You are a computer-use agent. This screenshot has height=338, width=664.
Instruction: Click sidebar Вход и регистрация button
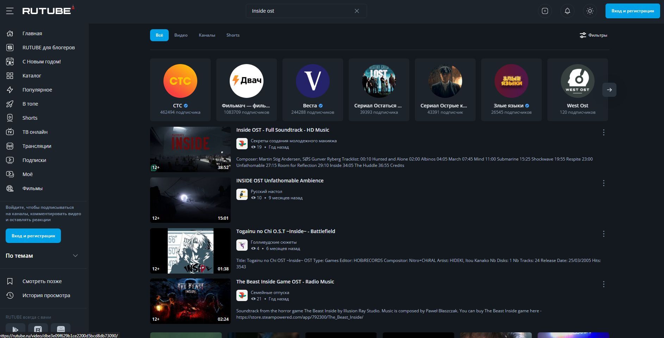point(33,236)
